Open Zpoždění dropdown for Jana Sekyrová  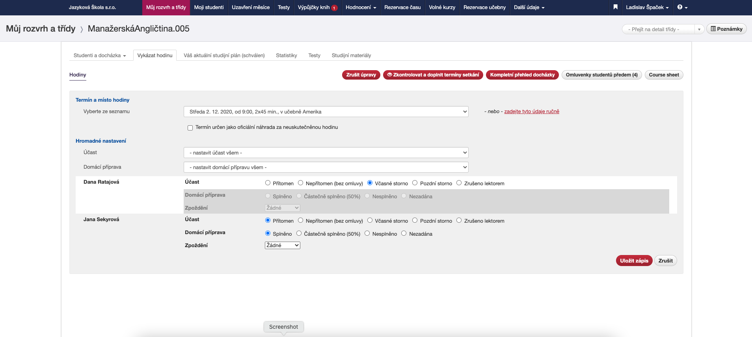pos(283,245)
